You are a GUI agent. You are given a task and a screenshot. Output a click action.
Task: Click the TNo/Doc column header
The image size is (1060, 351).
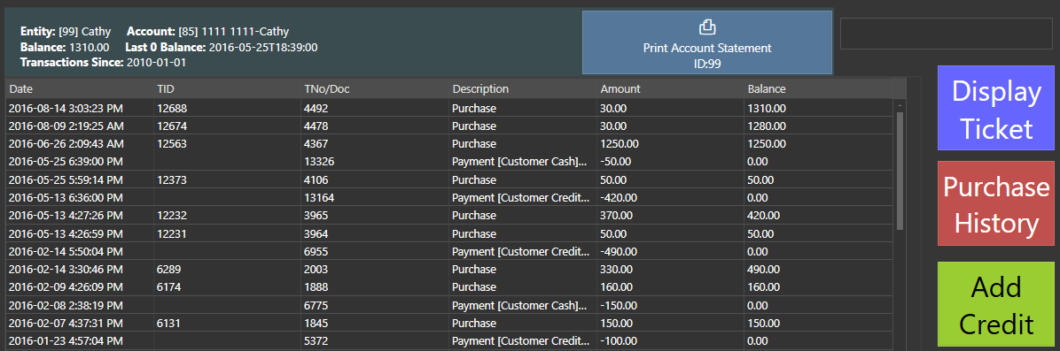pos(375,89)
